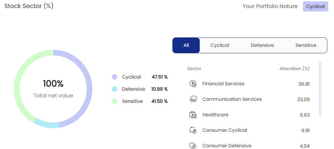Select the All sector filter tab

[186, 45]
